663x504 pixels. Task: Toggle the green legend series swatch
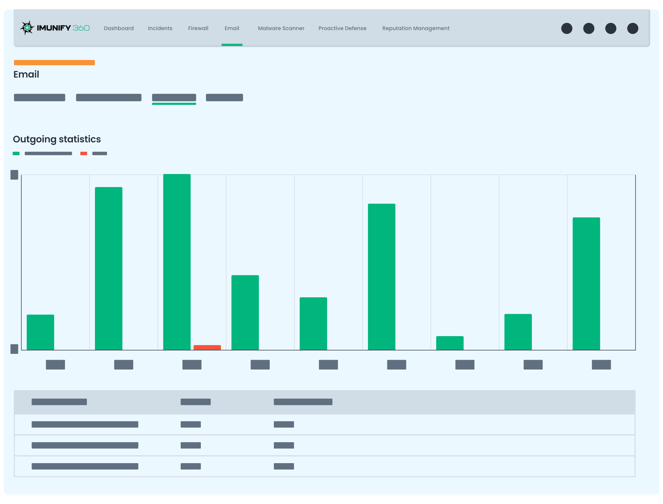coord(16,154)
